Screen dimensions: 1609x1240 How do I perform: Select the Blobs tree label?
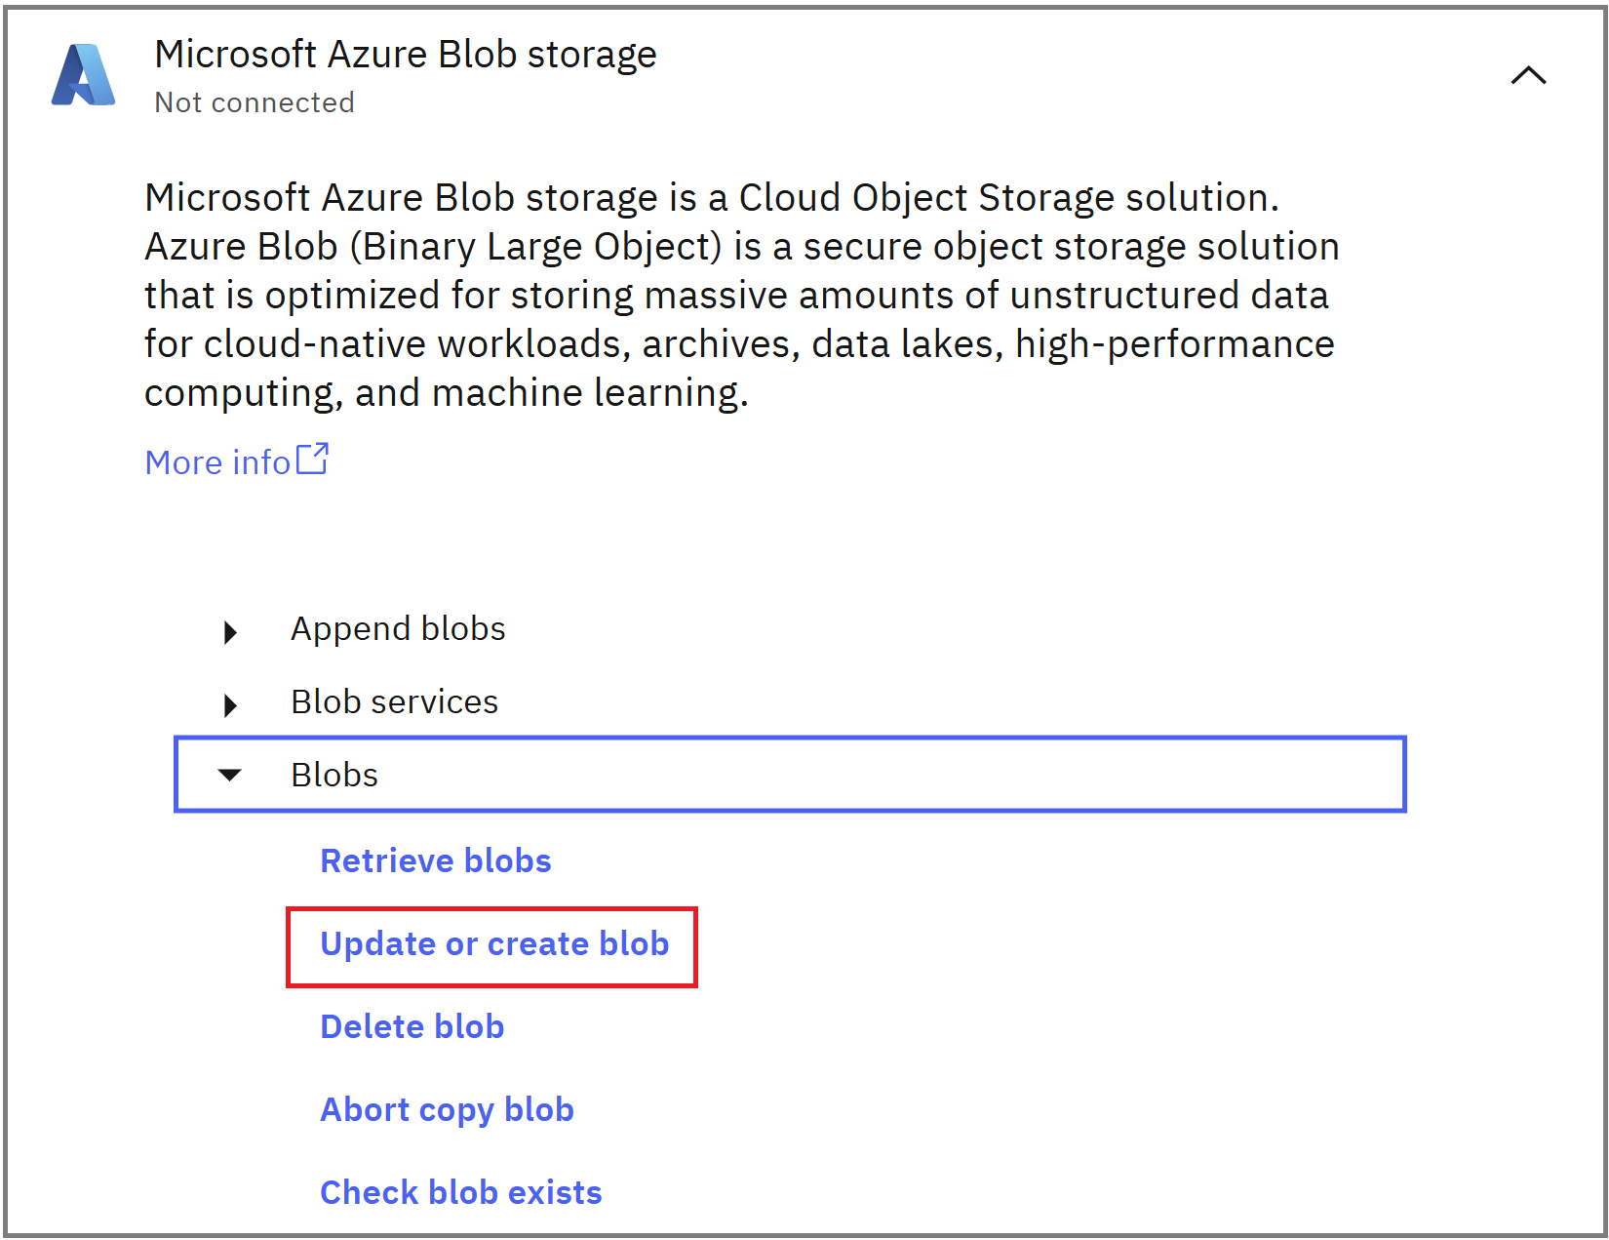coord(334,776)
